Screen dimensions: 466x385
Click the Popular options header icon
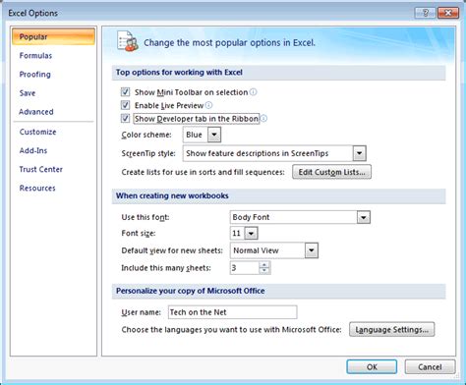(x=128, y=41)
